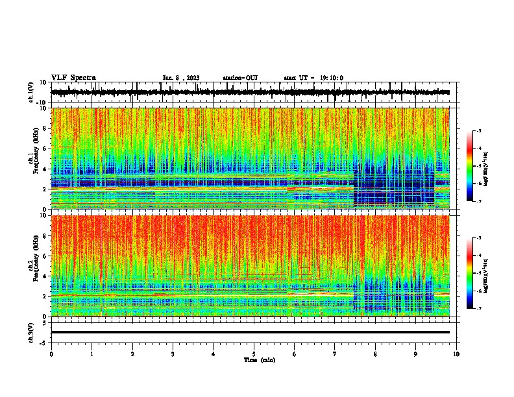Image resolution: width=514 pixels, height=397 pixels.
Task: Click the ch.1 color bar log(PSD) unit label
Action: pyautogui.click(x=486, y=169)
